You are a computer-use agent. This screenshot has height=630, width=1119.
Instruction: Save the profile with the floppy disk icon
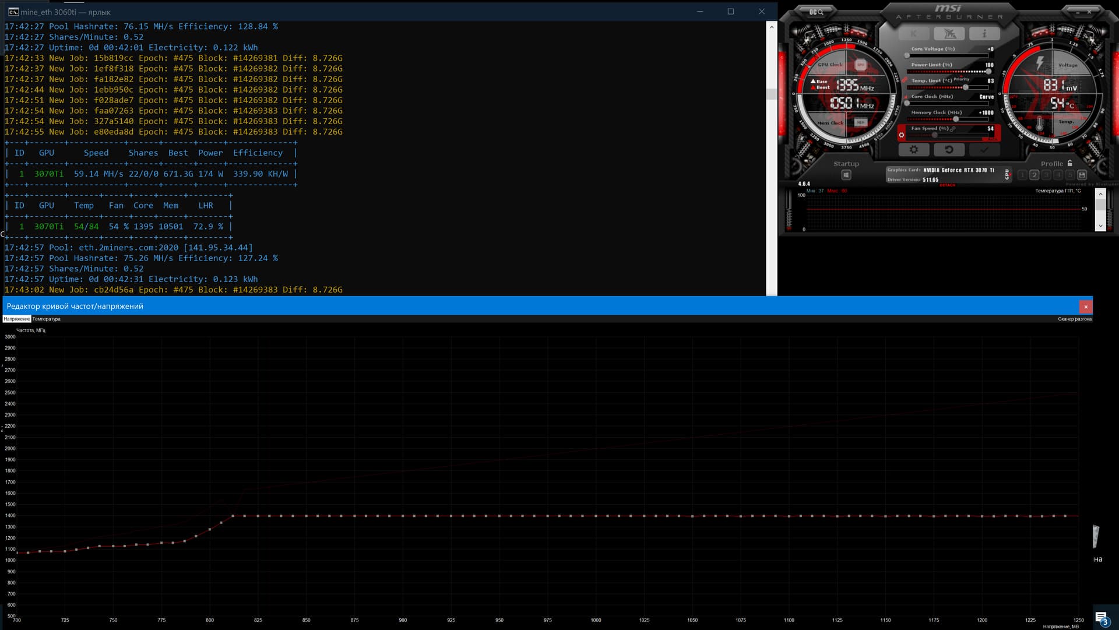click(1082, 175)
